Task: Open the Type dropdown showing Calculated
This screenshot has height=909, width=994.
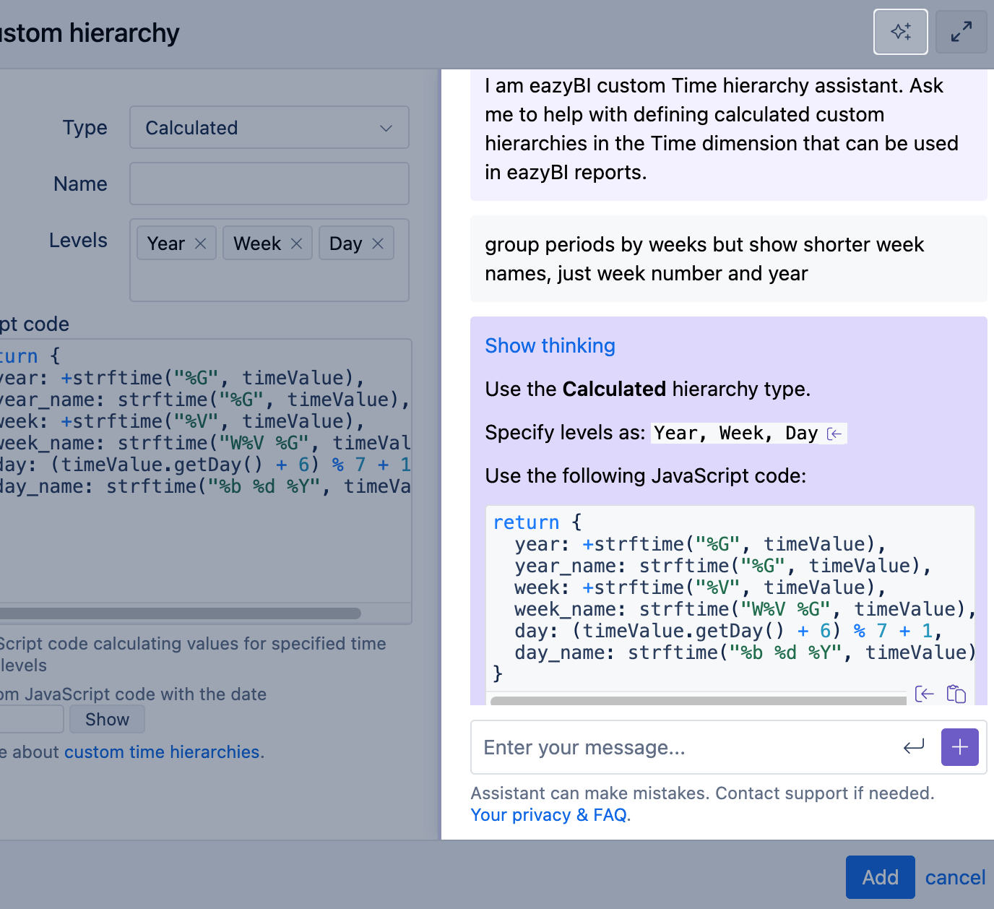Action: tap(269, 128)
